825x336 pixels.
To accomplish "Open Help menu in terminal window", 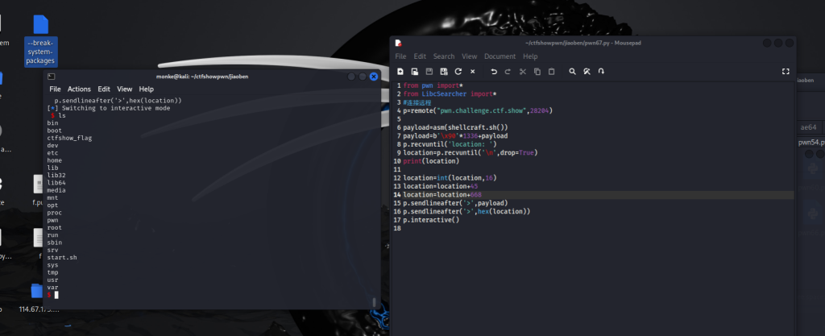I will tap(147, 89).
